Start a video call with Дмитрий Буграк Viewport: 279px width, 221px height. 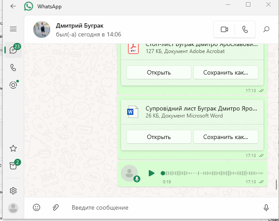tap(224, 29)
